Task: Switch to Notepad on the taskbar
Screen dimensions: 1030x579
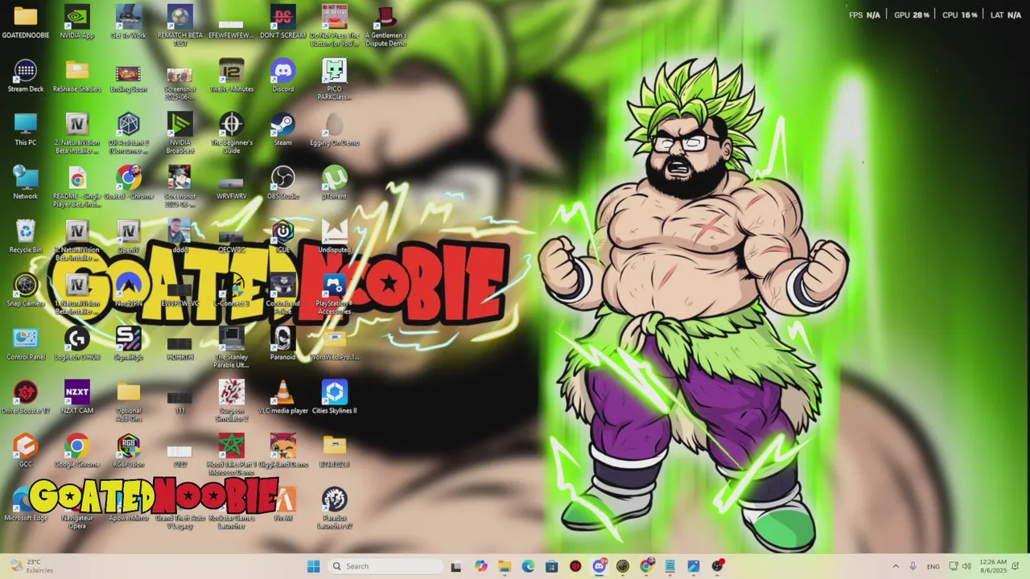Action: (669, 566)
